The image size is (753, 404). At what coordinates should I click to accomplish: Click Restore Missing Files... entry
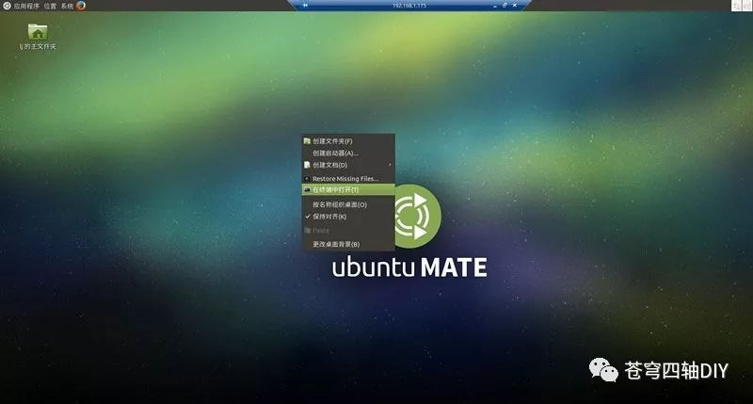[348, 178]
